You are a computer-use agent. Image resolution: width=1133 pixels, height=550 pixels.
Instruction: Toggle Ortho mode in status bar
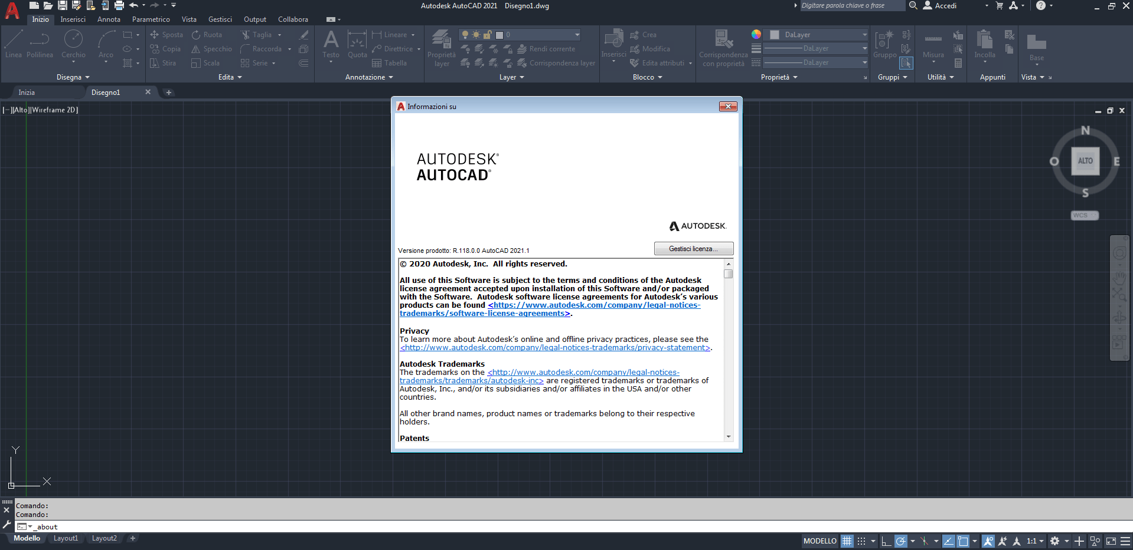[x=886, y=541]
